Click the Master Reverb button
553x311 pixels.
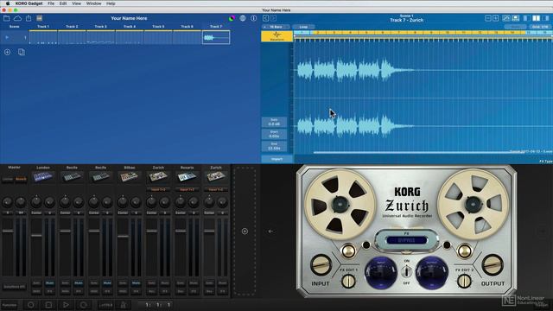[x=21, y=179]
